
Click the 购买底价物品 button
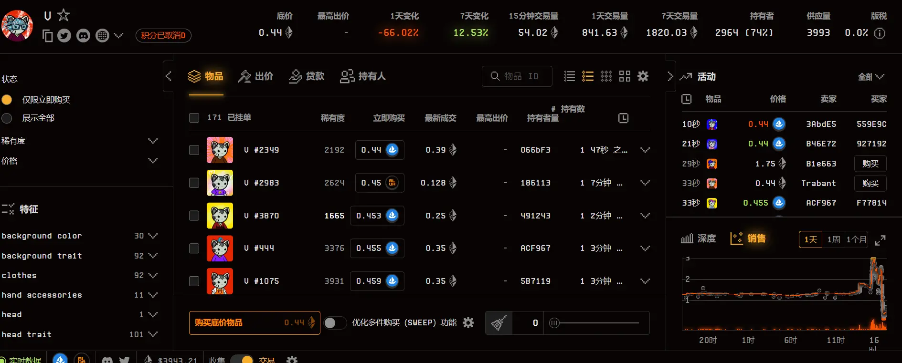click(254, 323)
